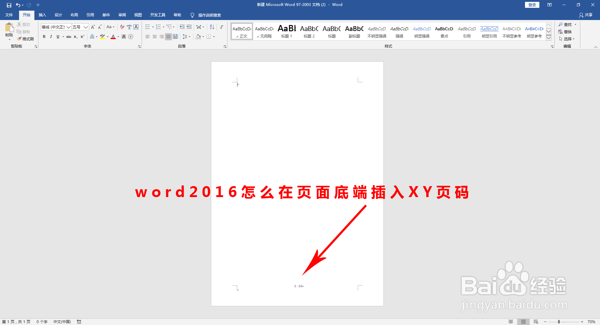This screenshot has width=600, height=325.
Task: Open the 文件 menu
Action: [x=9, y=15]
